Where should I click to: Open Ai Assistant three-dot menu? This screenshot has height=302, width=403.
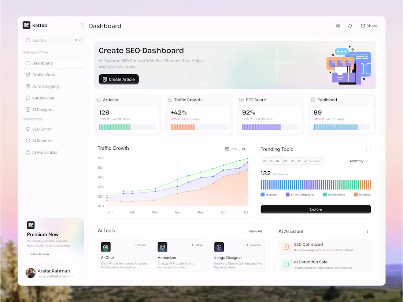(367, 231)
